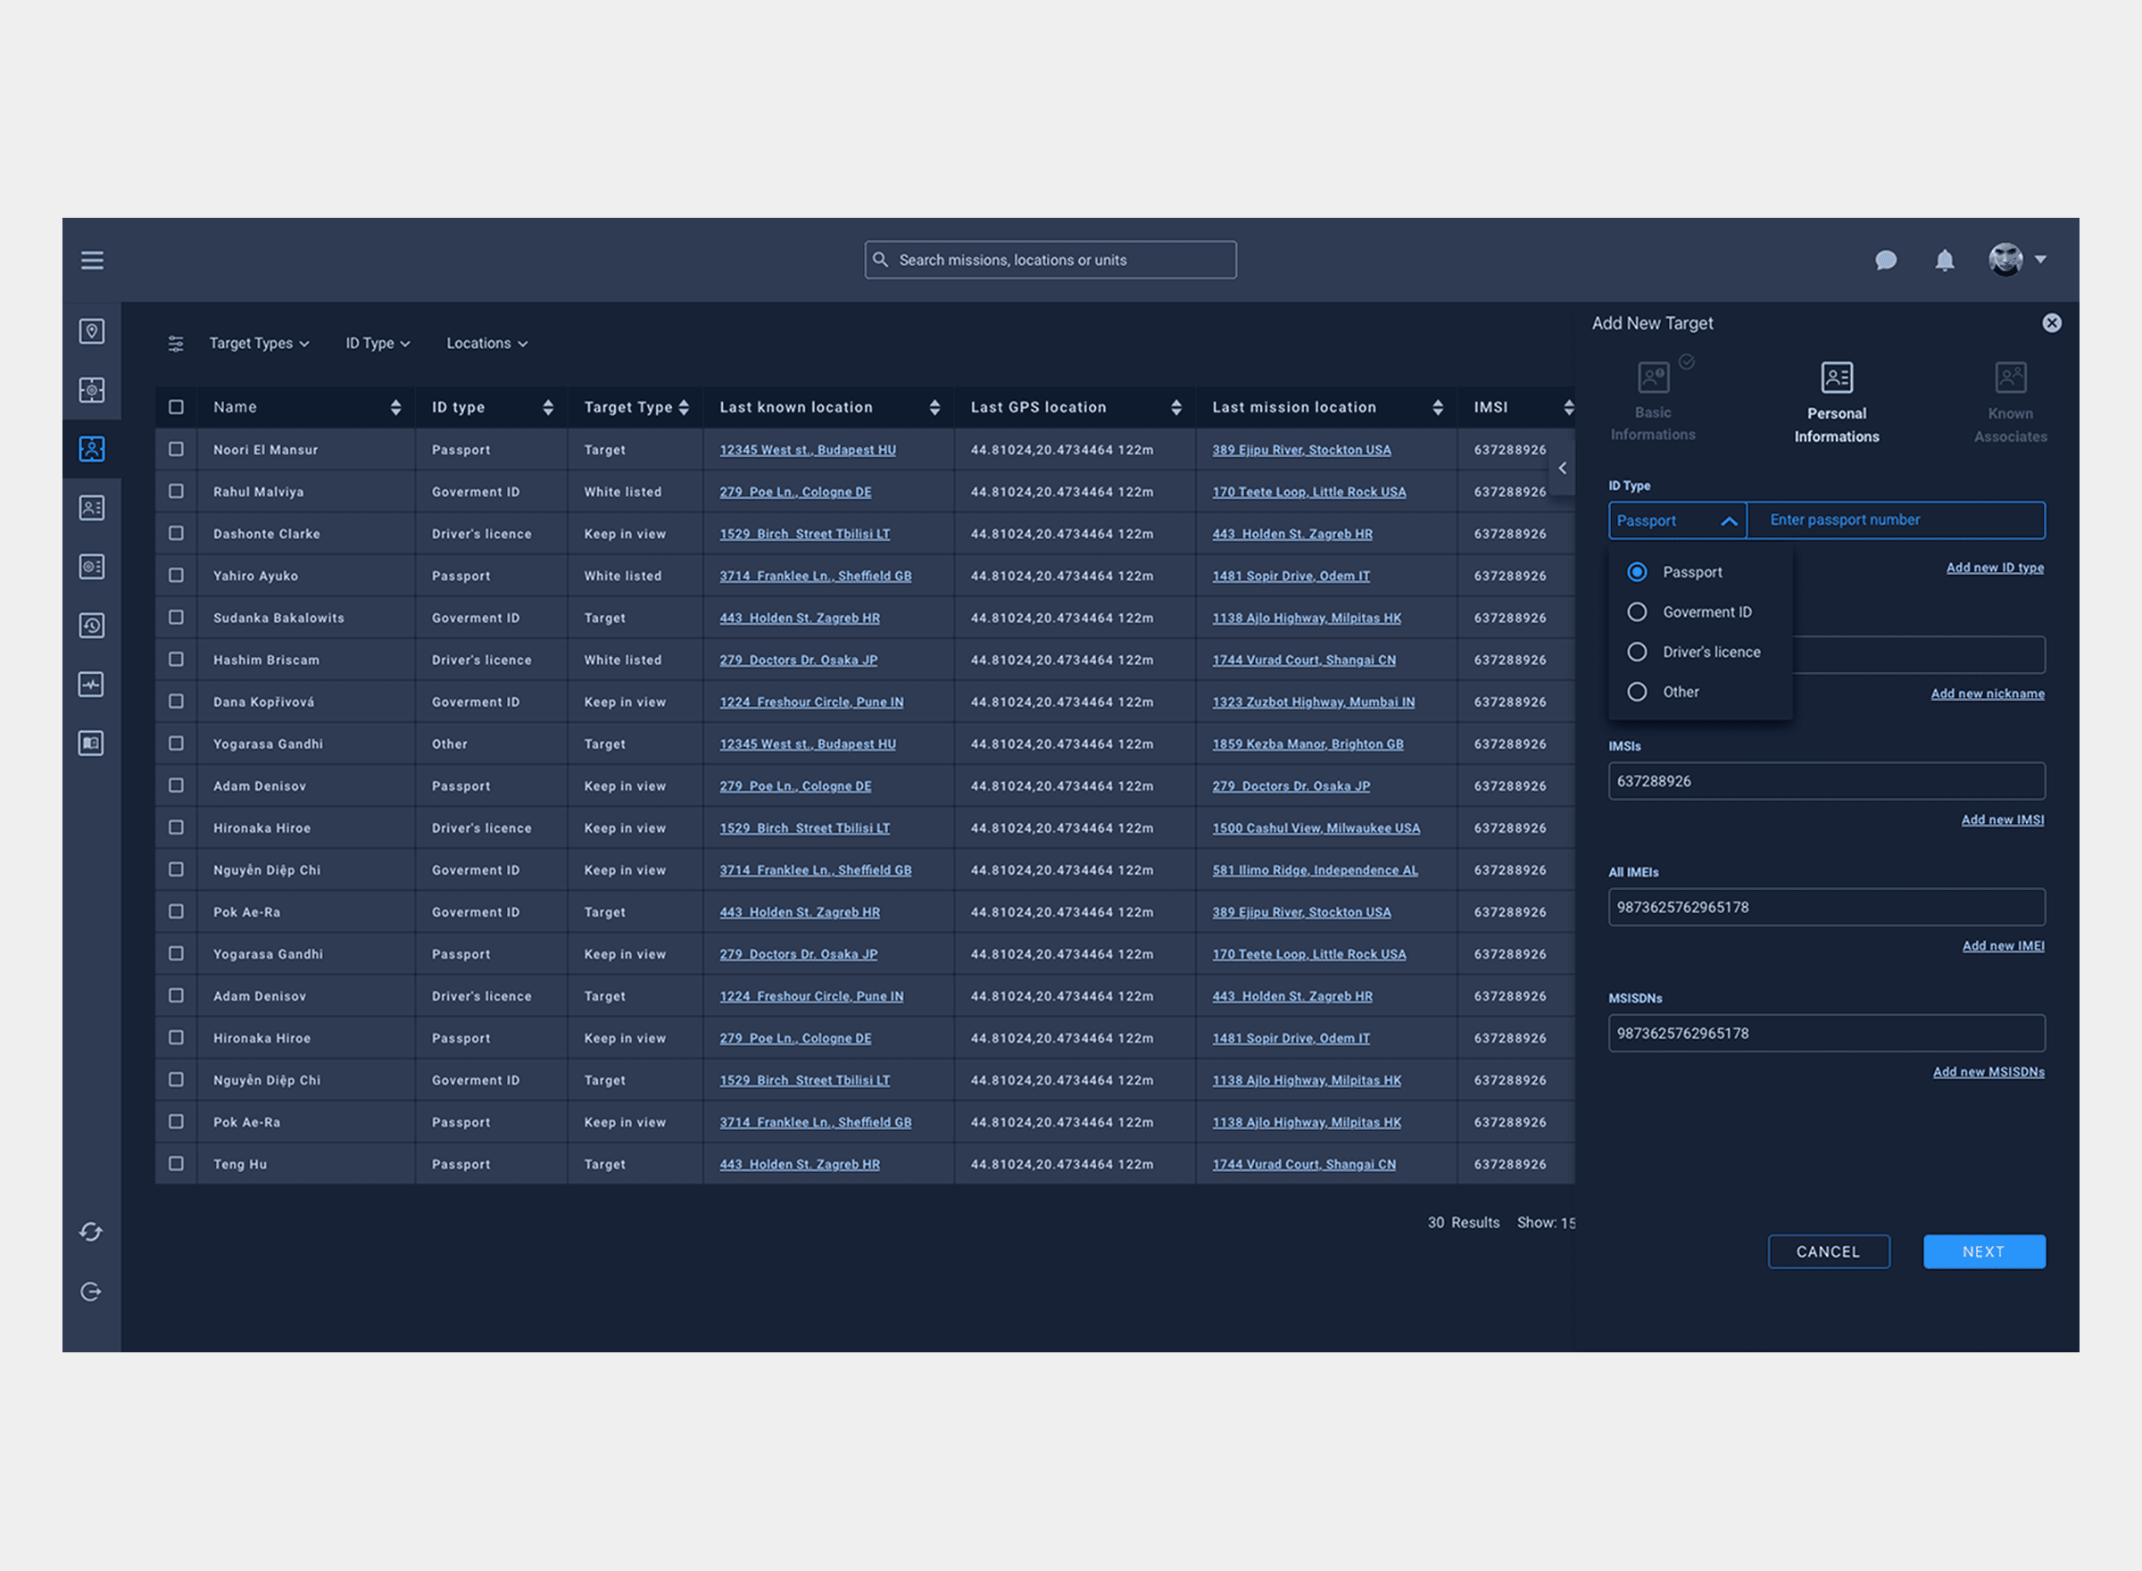Expand the Locations filter dropdown
2142x1571 pixels.
[486, 344]
